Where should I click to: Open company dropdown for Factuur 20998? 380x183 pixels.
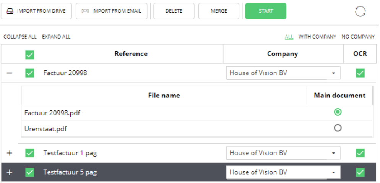click(283, 73)
